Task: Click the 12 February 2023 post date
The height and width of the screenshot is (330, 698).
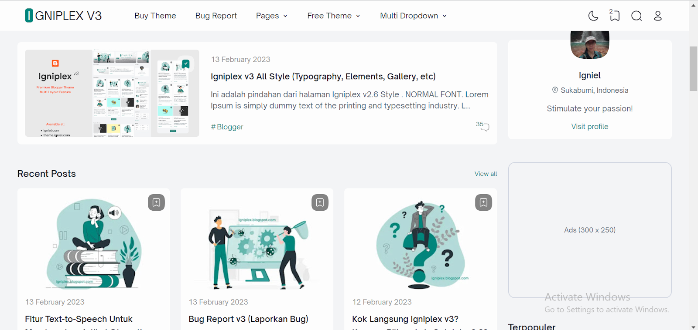Action: click(382, 302)
